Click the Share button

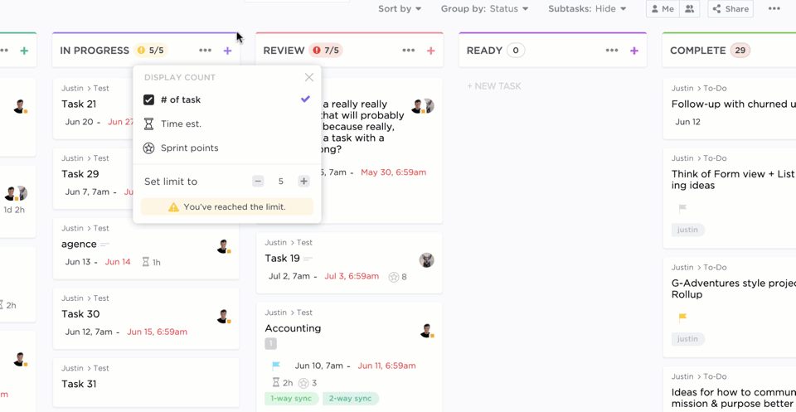pyautogui.click(x=730, y=8)
